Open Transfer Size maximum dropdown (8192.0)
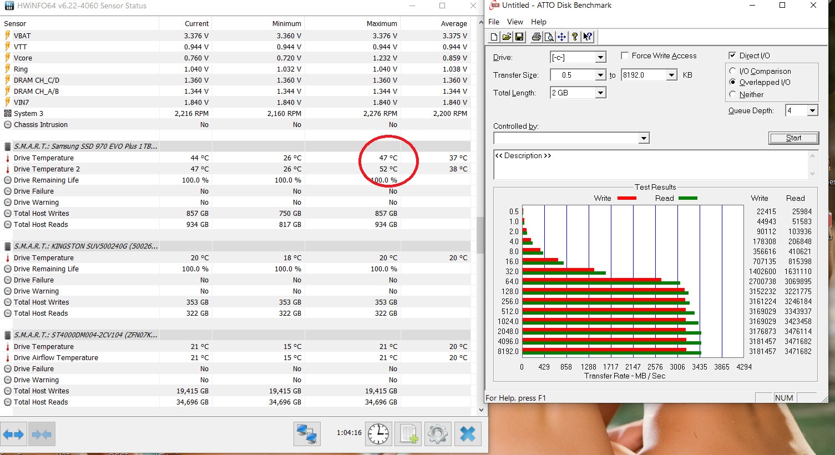 (x=672, y=75)
